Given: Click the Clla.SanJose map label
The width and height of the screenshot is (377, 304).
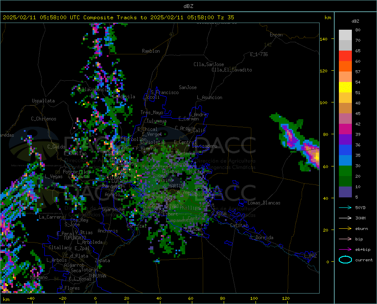Looking at the screenshot, I should pyautogui.click(x=209, y=64).
